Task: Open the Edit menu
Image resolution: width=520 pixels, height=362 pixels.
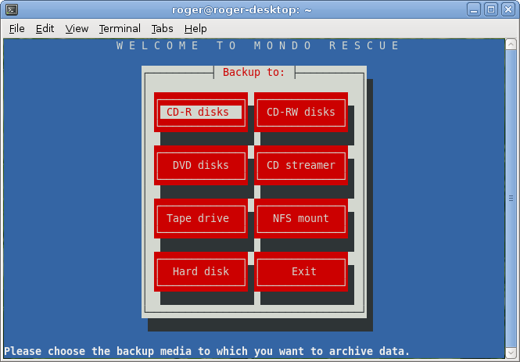Action: (45, 29)
